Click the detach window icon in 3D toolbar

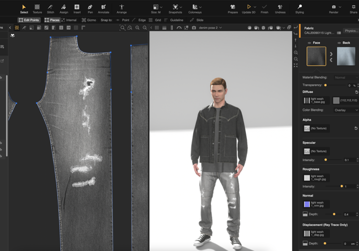tap(289, 27)
